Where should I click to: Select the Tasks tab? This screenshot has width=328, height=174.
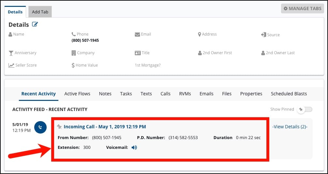(126, 94)
